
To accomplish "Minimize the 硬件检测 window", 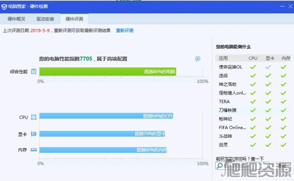I will (282, 6).
